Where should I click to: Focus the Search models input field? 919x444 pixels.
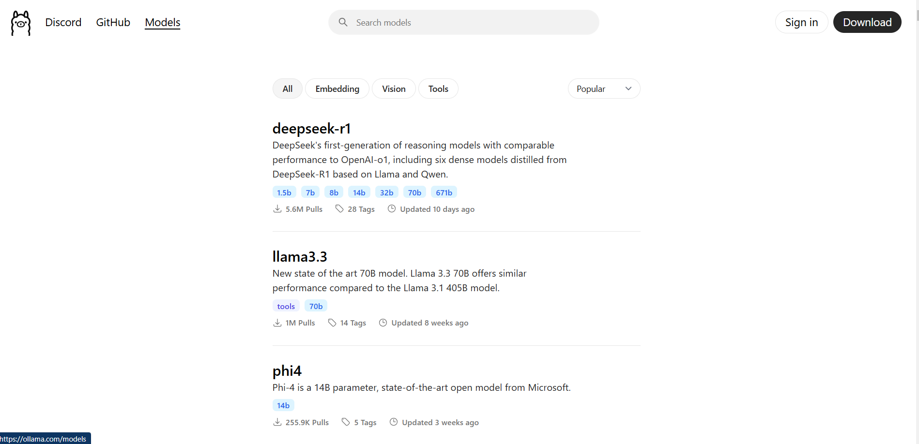464,22
